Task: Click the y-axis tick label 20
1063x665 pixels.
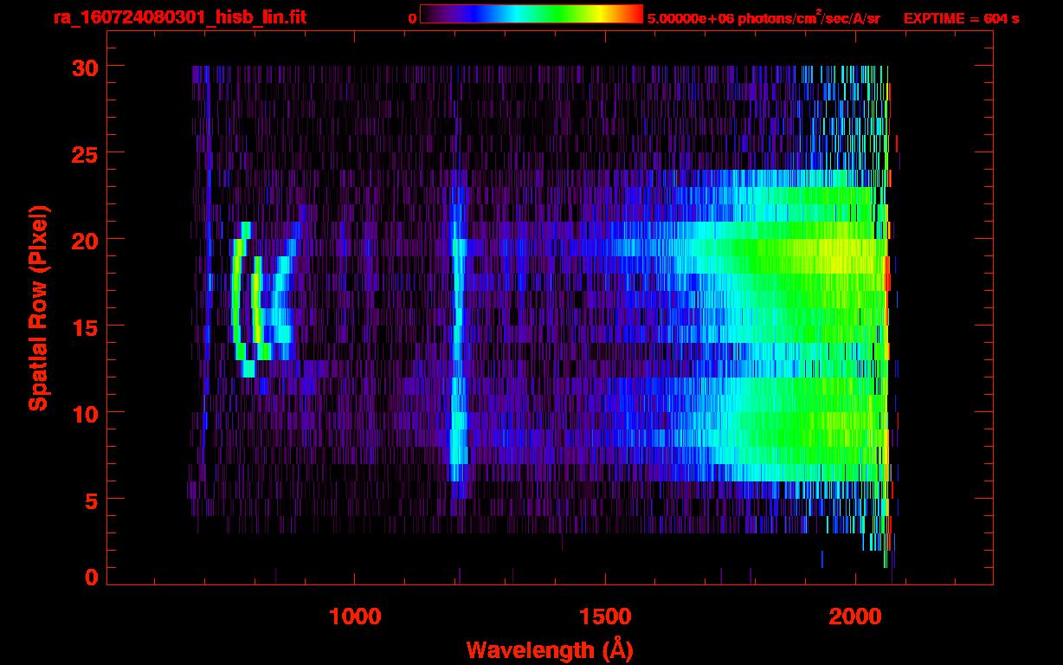Action: click(x=84, y=240)
